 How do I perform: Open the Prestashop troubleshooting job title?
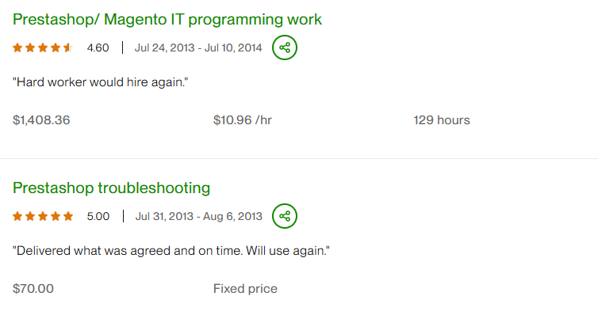[111, 188]
